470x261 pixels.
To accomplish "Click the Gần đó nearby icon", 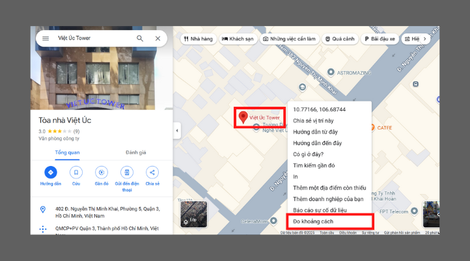I will (x=102, y=172).
